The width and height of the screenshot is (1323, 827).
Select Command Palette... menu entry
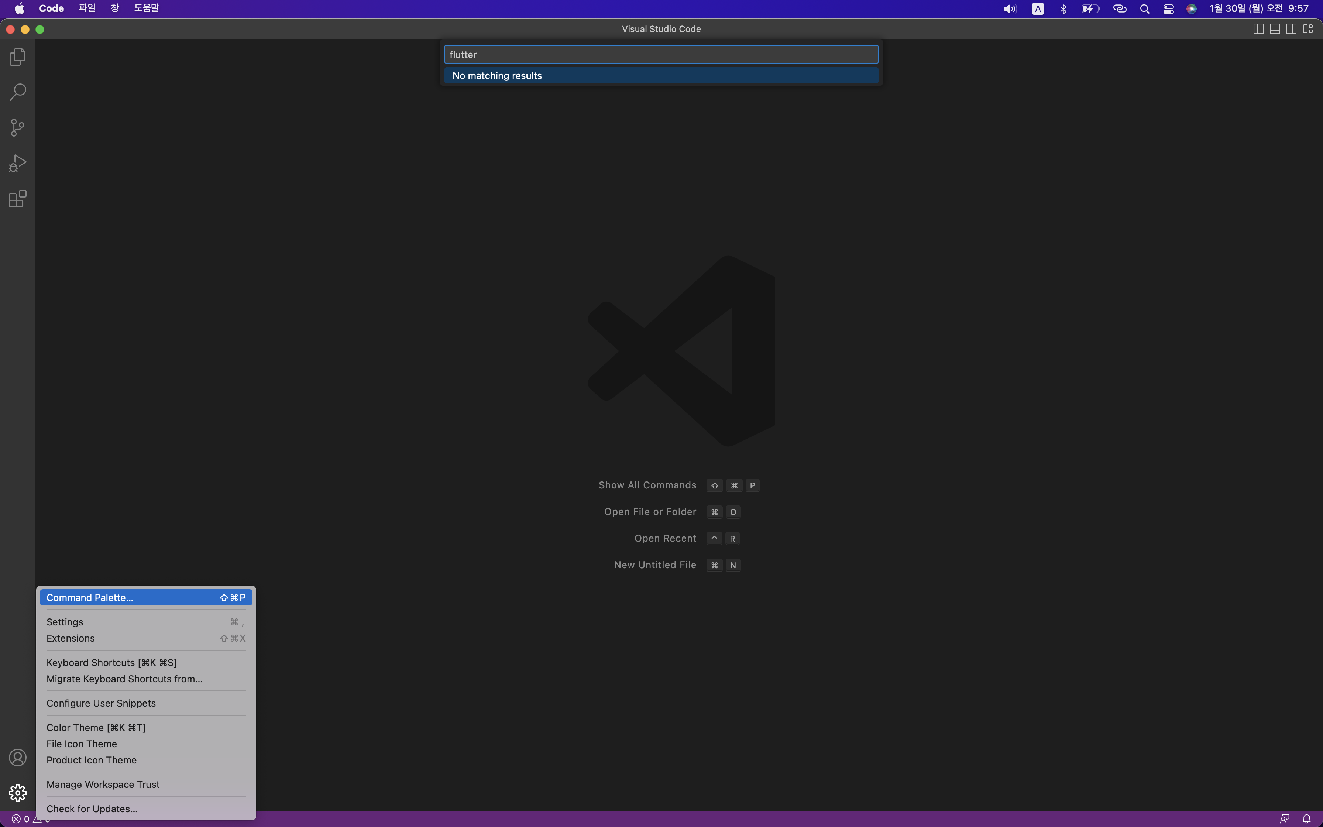pyautogui.click(x=146, y=597)
